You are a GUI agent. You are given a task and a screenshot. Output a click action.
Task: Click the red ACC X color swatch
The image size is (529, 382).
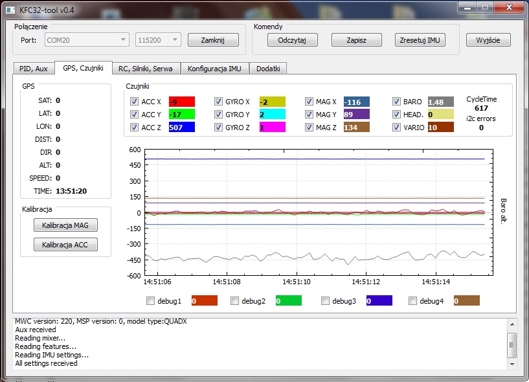pos(181,102)
